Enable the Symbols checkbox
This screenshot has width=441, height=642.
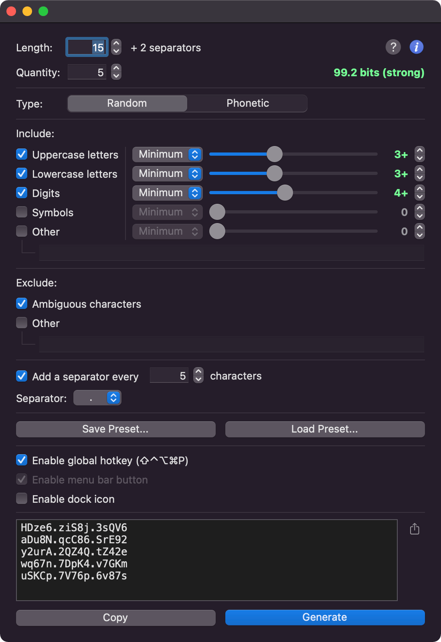[22, 212]
